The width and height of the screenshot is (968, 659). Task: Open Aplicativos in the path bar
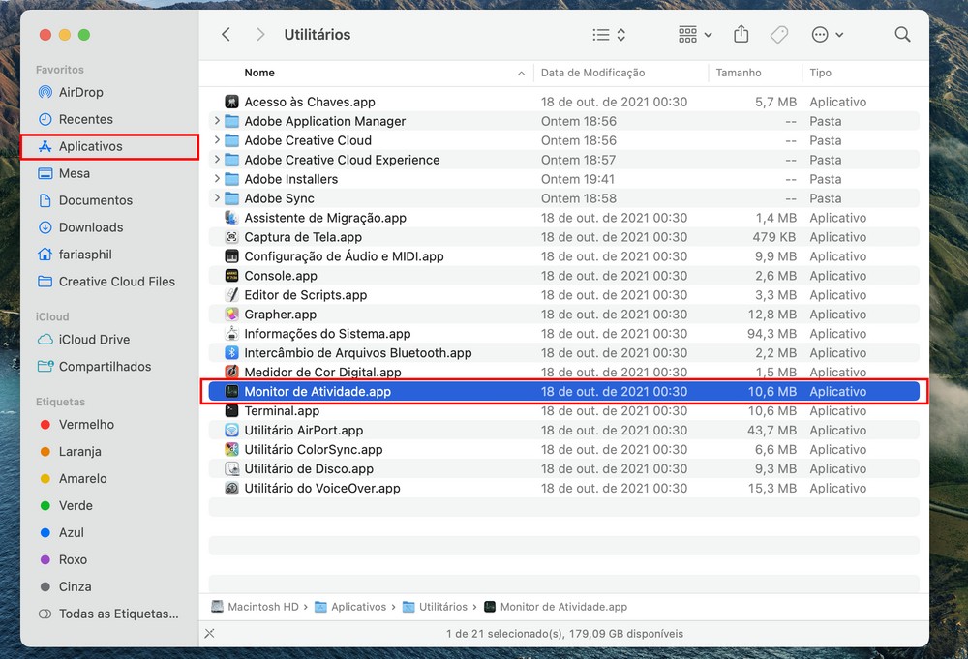(x=358, y=607)
